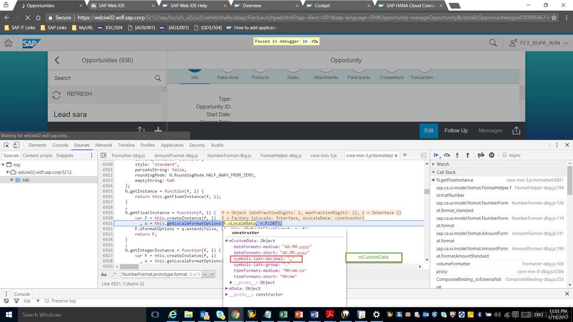
Task: Select the Content scripts navigator tab
Action: click(37, 155)
